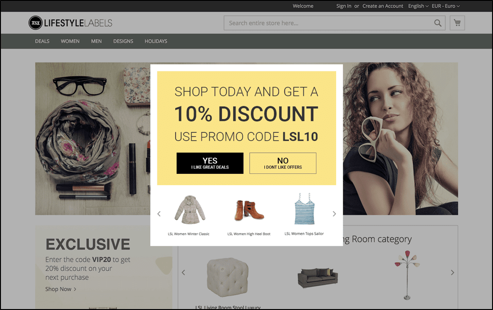Open the HOLIDAYS menu
The width and height of the screenshot is (493, 310).
[x=156, y=41]
